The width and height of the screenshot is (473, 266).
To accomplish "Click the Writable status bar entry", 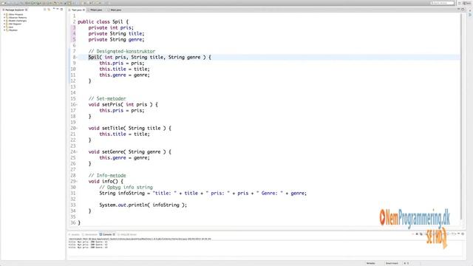I will 371,263.
